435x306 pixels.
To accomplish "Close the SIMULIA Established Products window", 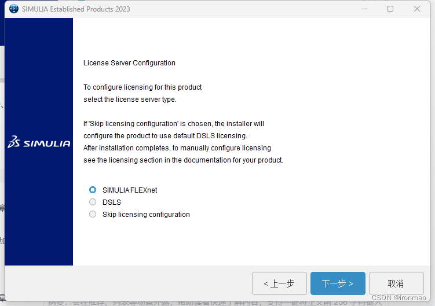I will [x=416, y=9].
